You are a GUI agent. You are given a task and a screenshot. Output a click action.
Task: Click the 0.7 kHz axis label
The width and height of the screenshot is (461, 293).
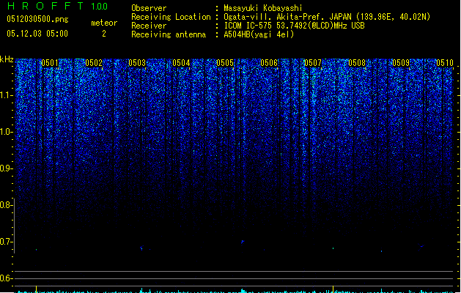click(x=7, y=242)
